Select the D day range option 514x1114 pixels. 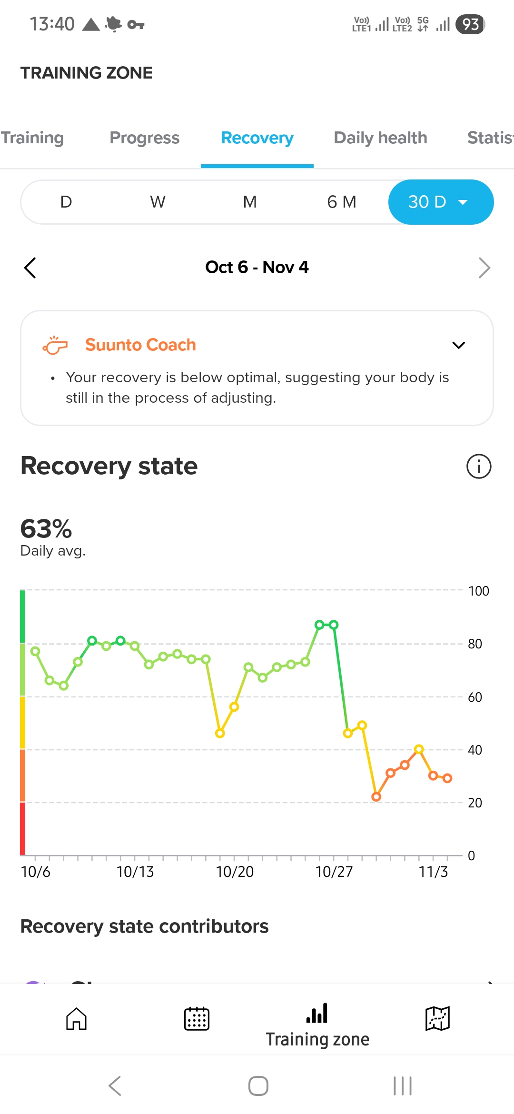(x=66, y=202)
